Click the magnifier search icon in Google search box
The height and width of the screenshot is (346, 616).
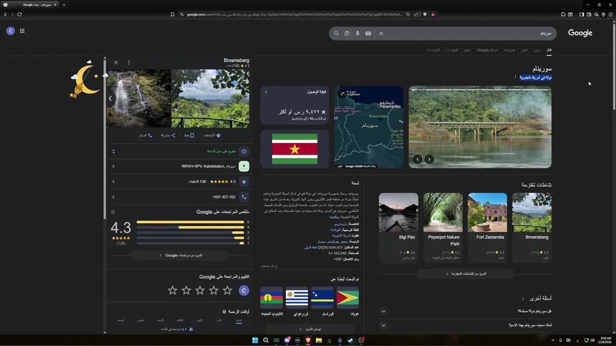coord(336,34)
